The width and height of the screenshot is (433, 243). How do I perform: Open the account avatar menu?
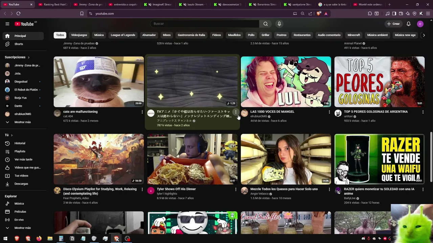coord(420,24)
